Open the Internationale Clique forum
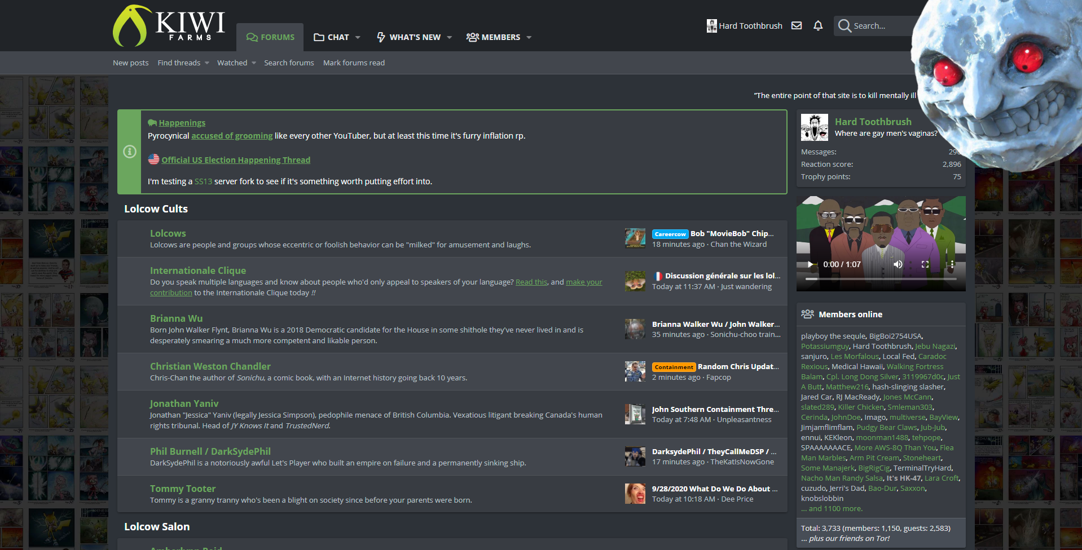Viewport: 1082px width, 550px height. (x=198, y=270)
